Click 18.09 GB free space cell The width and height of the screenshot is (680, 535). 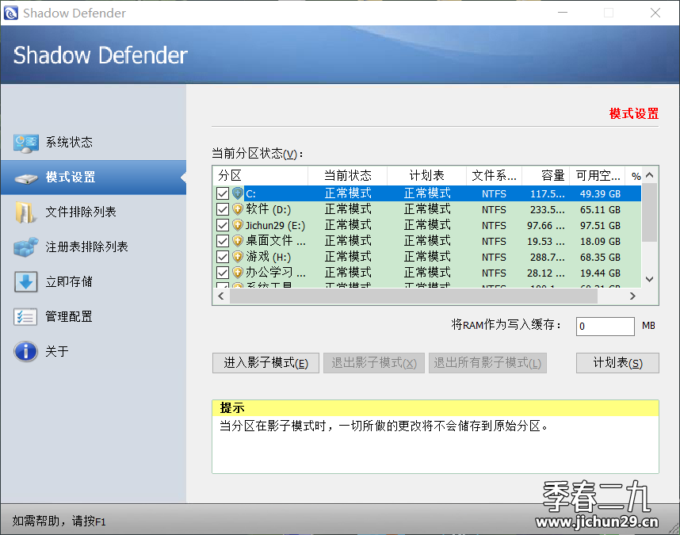(x=600, y=242)
